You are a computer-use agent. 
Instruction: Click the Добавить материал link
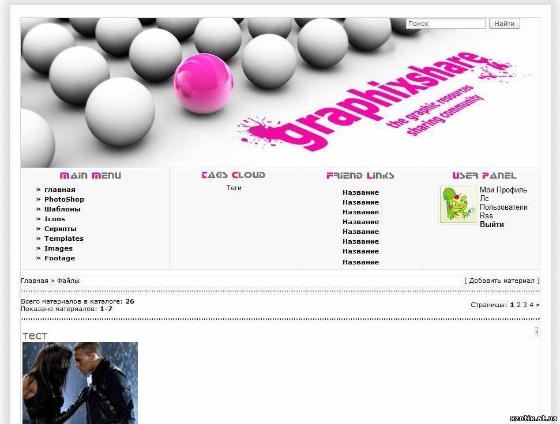pyautogui.click(x=502, y=281)
